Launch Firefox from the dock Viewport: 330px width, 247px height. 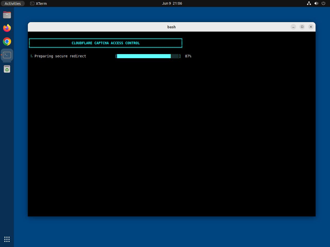(7, 28)
